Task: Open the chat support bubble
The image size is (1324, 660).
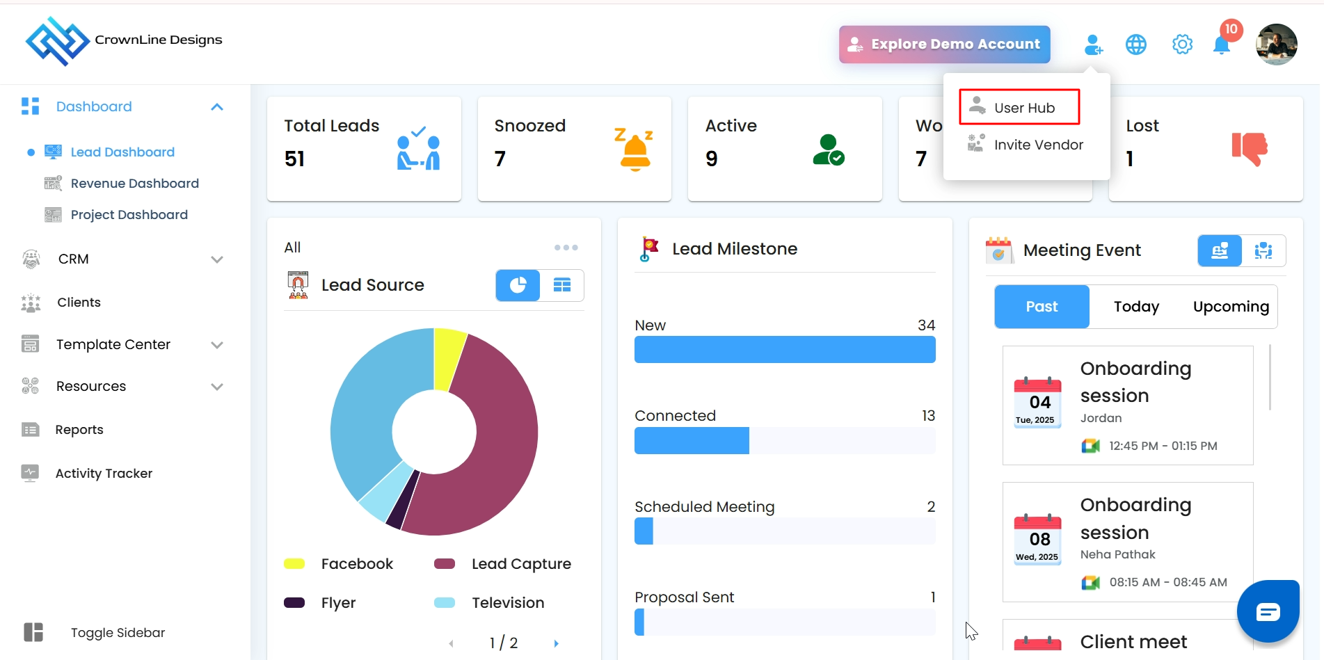Action: (1268, 611)
